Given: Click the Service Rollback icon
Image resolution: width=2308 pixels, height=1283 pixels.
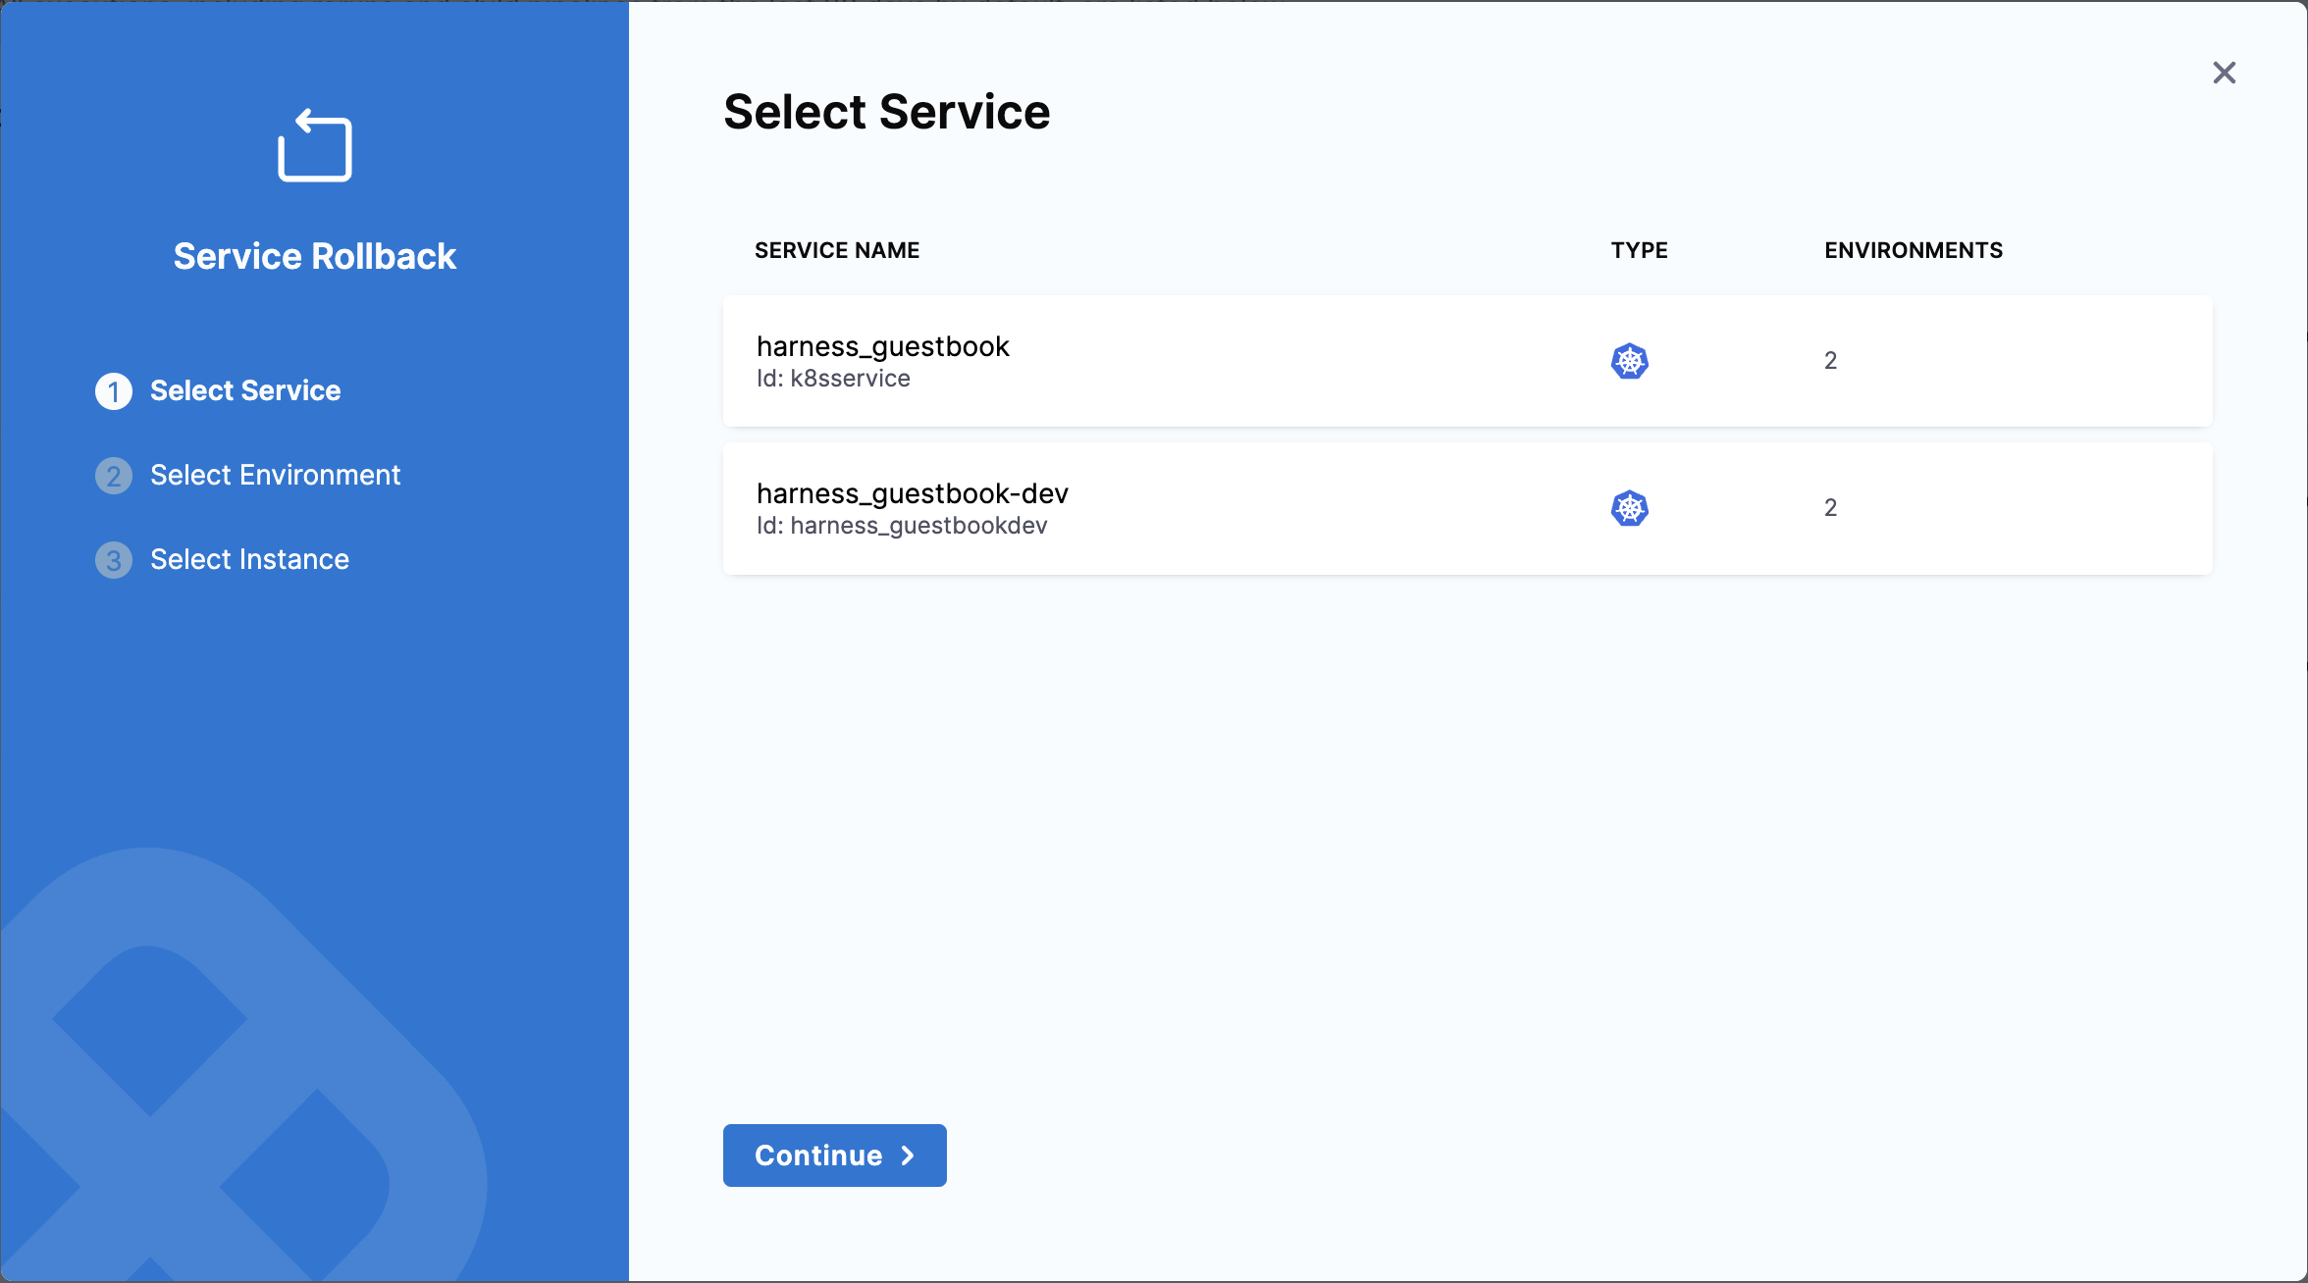Looking at the screenshot, I should pos(315,145).
